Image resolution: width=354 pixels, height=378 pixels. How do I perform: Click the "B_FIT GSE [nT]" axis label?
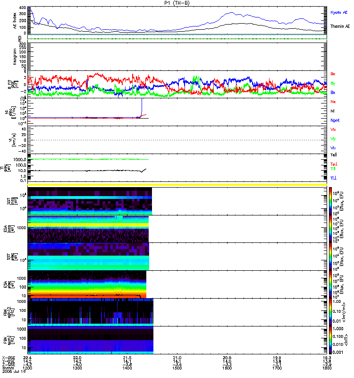click(x=13, y=85)
